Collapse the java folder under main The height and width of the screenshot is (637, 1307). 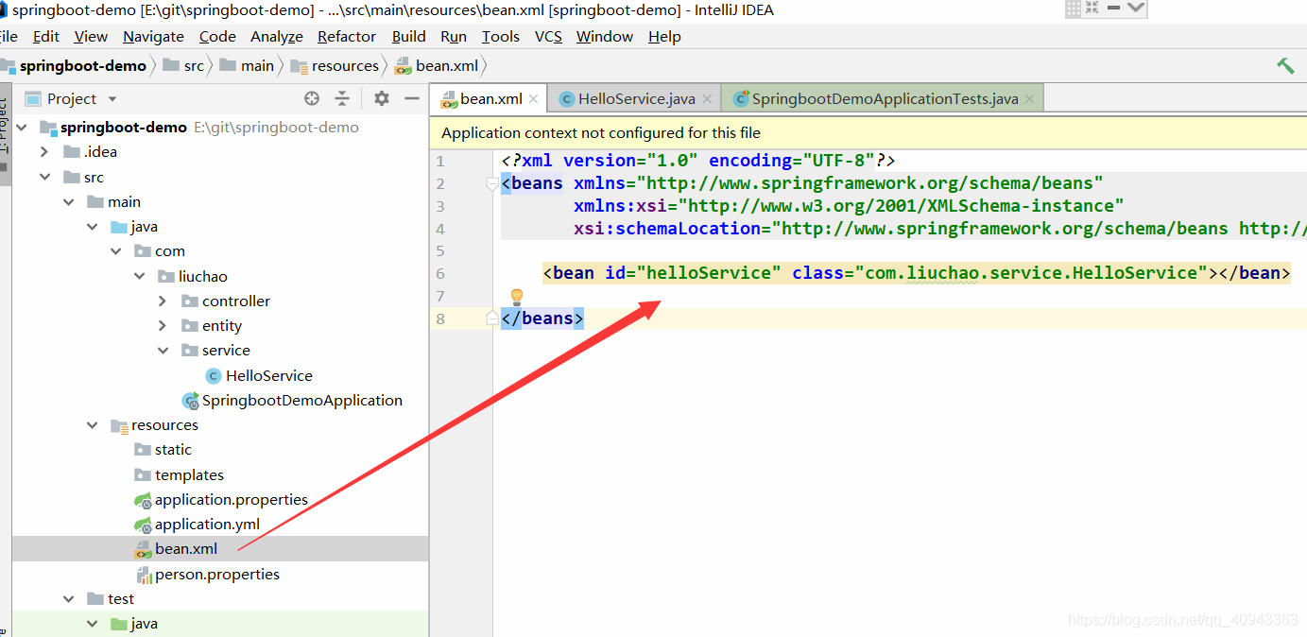point(92,227)
